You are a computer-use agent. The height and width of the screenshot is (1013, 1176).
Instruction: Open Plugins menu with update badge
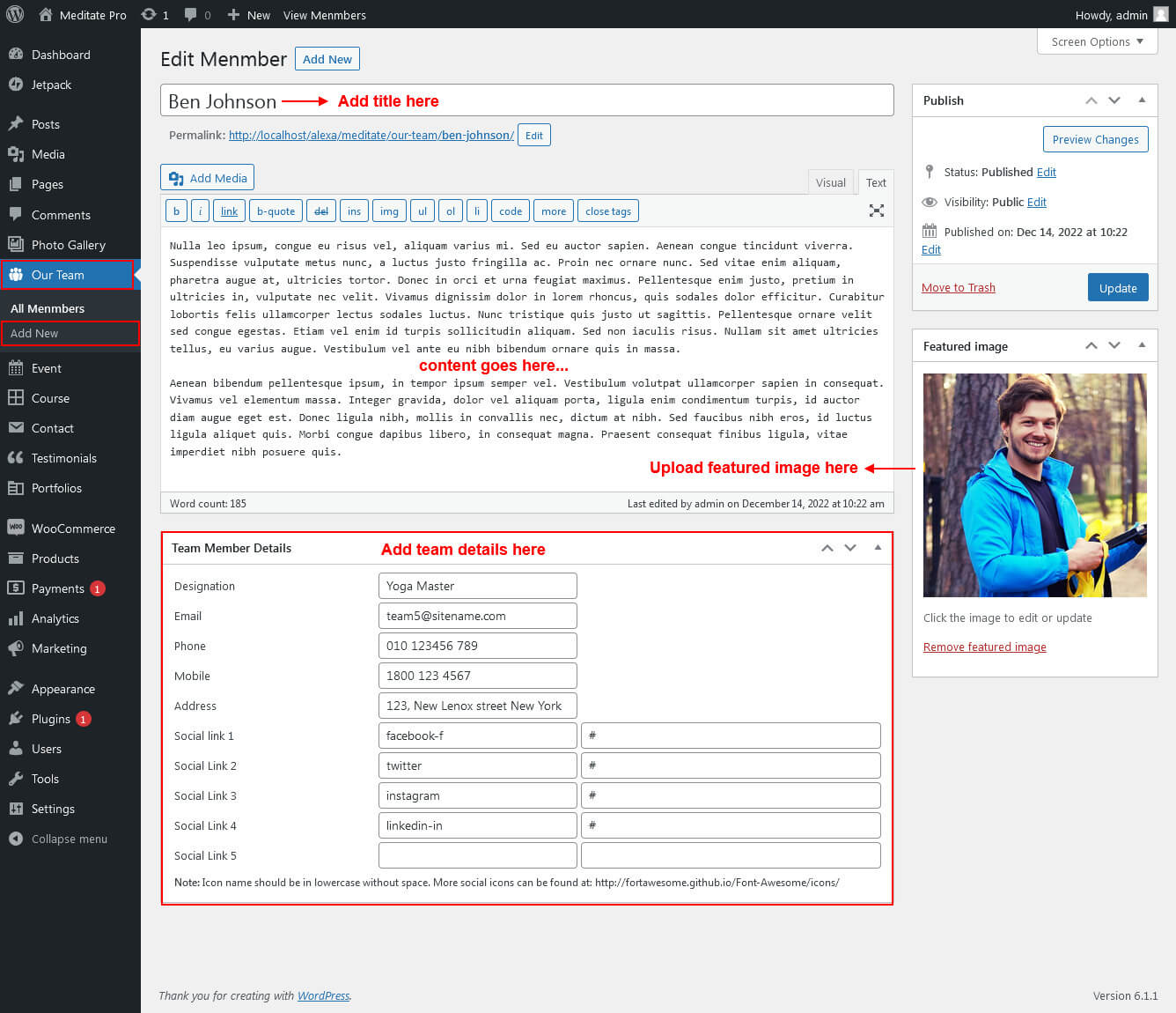coord(70,719)
